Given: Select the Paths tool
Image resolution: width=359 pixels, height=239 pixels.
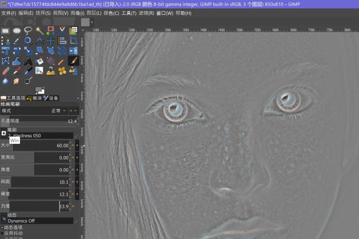Looking at the screenshot, I should pyautogui.click(x=5, y=41).
